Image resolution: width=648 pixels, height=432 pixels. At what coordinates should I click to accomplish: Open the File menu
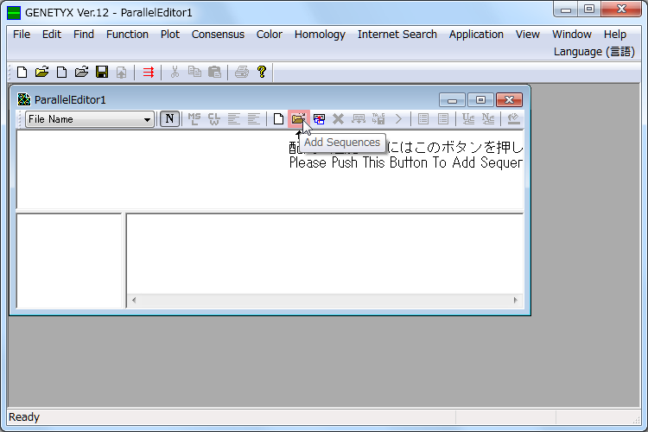pyautogui.click(x=22, y=35)
